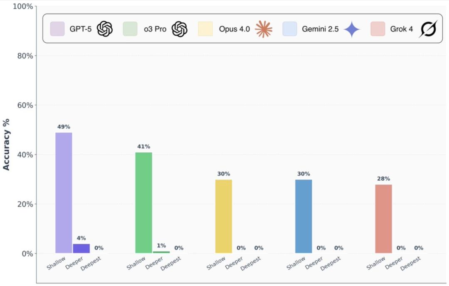Select the yellow Opus 4.0 legend swatch

point(205,29)
